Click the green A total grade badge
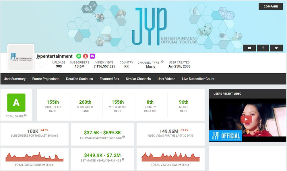This screenshot has height=171, width=287. (16, 103)
